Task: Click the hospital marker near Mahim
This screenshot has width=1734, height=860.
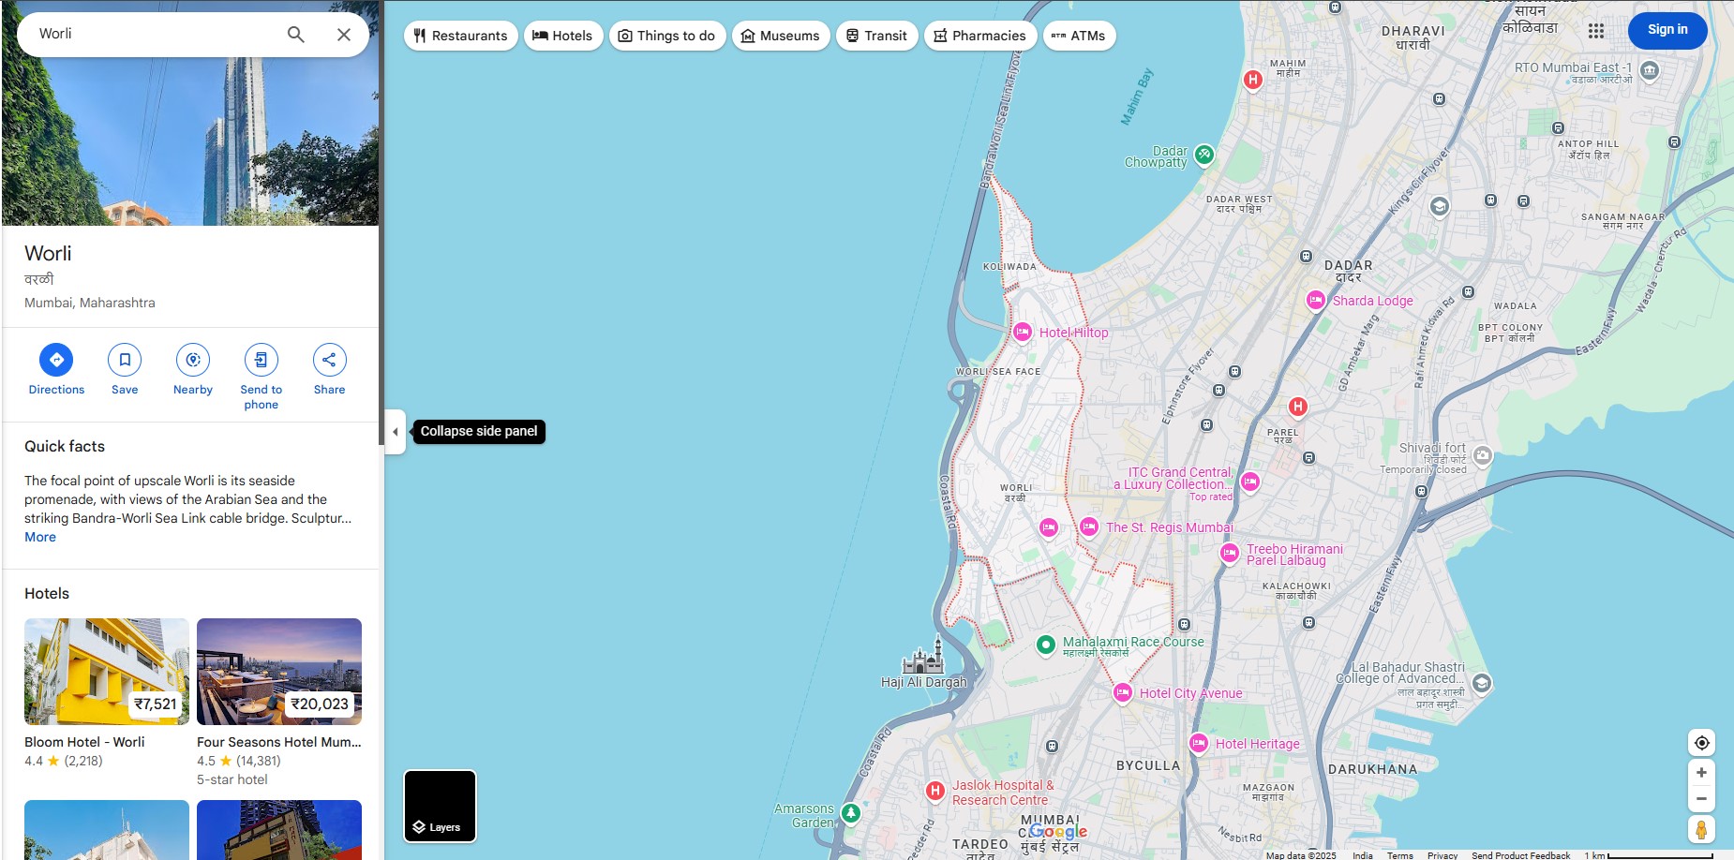Action: [x=1253, y=80]
